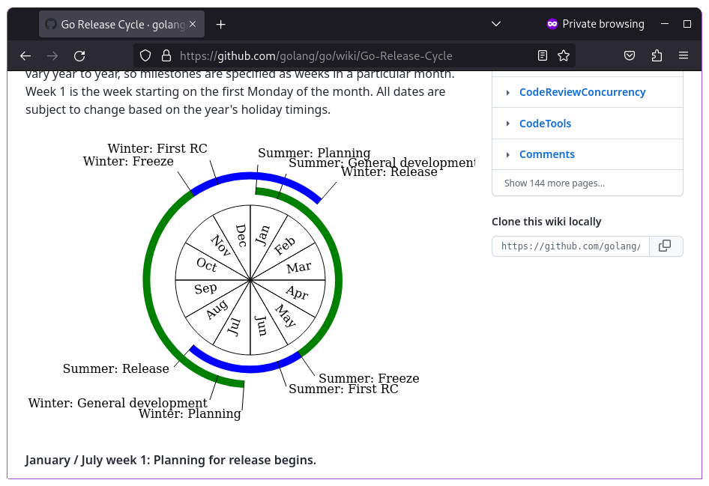The image size is (709, 486).
Task: Click the reload page icon
Action: click(x=79, y=55)
